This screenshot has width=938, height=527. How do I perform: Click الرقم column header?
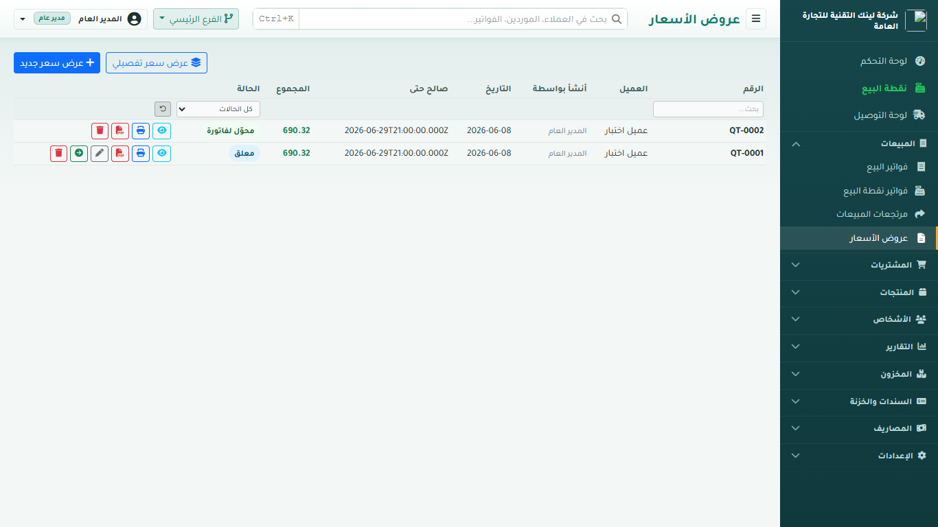click(x=753, y=89)
